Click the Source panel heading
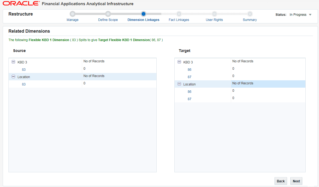 pyautogui.click(x=19, y=51)
